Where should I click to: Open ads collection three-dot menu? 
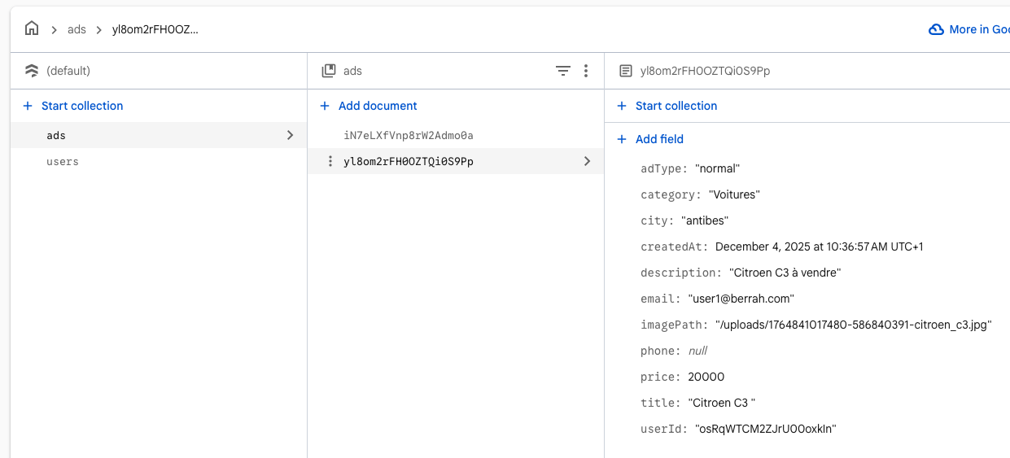click(x=586, y=71)
